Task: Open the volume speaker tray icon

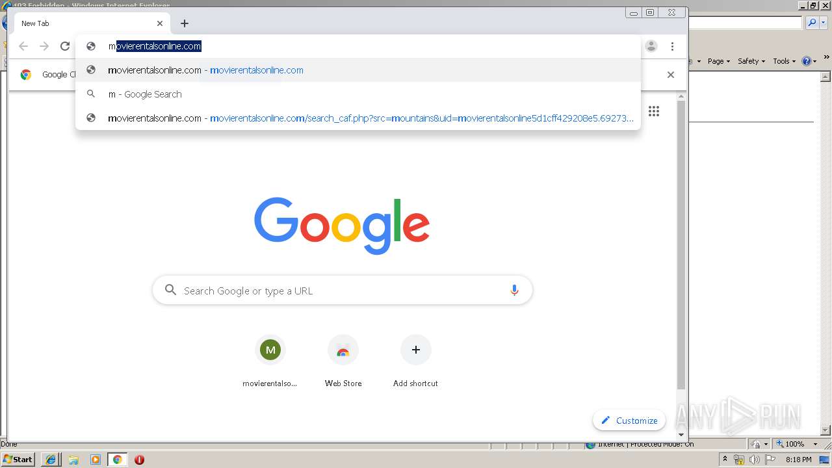Action: (755, 460)
